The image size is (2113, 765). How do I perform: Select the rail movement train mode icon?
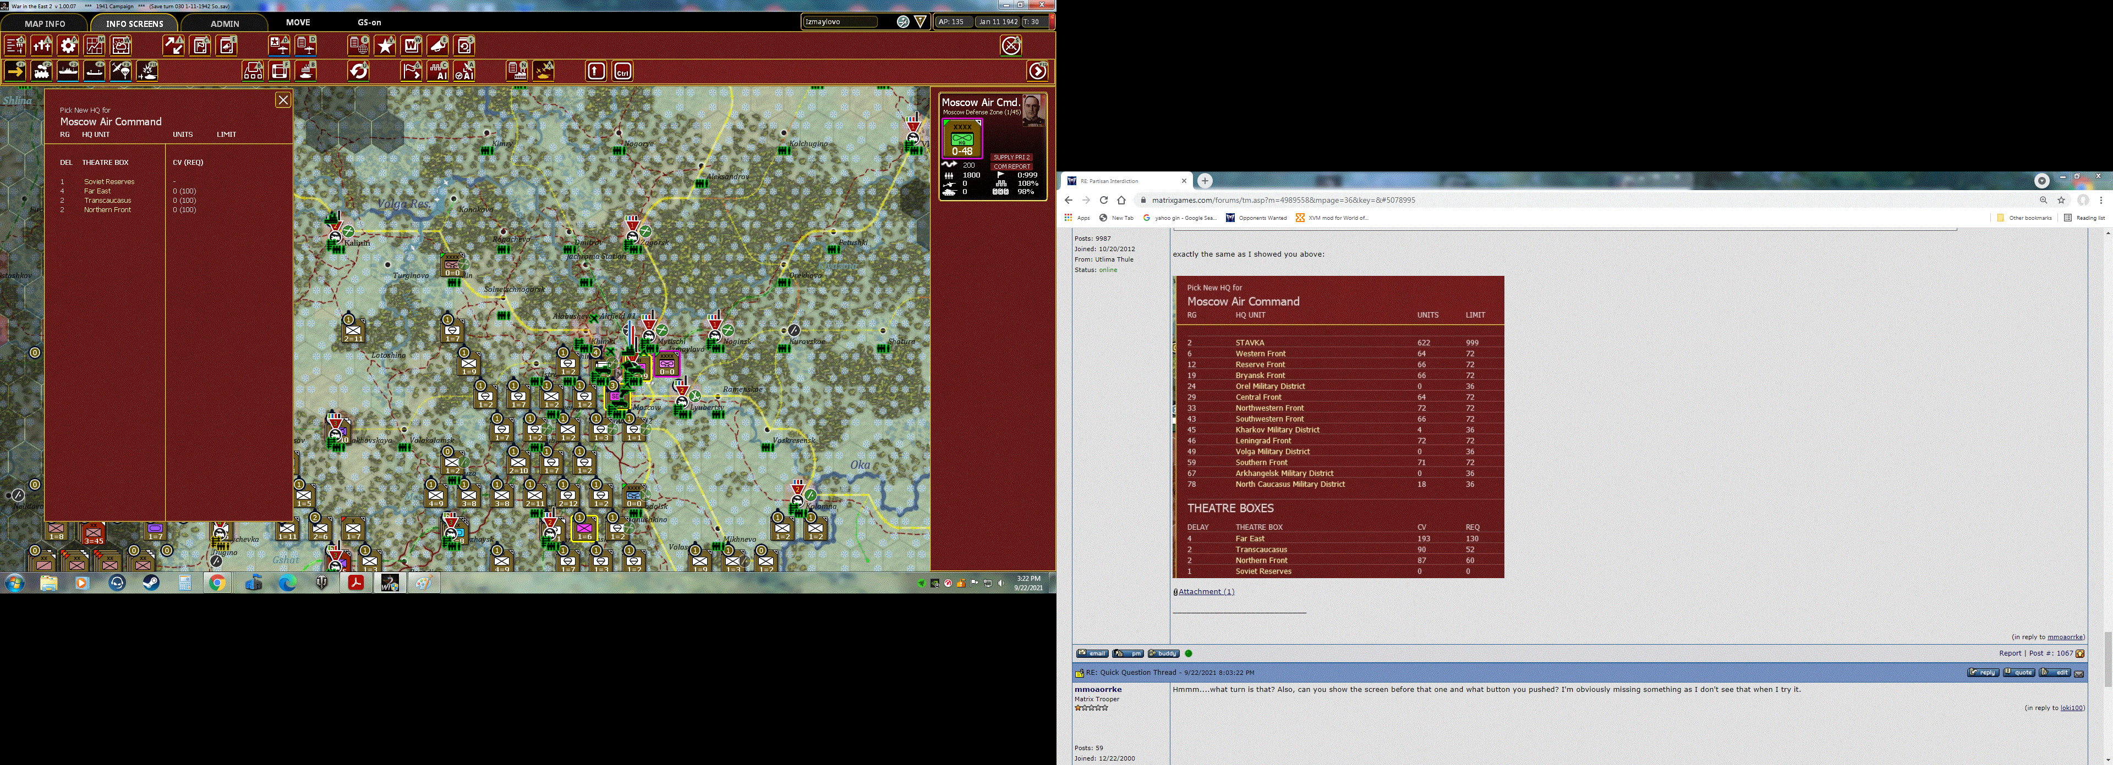[42, 71]
